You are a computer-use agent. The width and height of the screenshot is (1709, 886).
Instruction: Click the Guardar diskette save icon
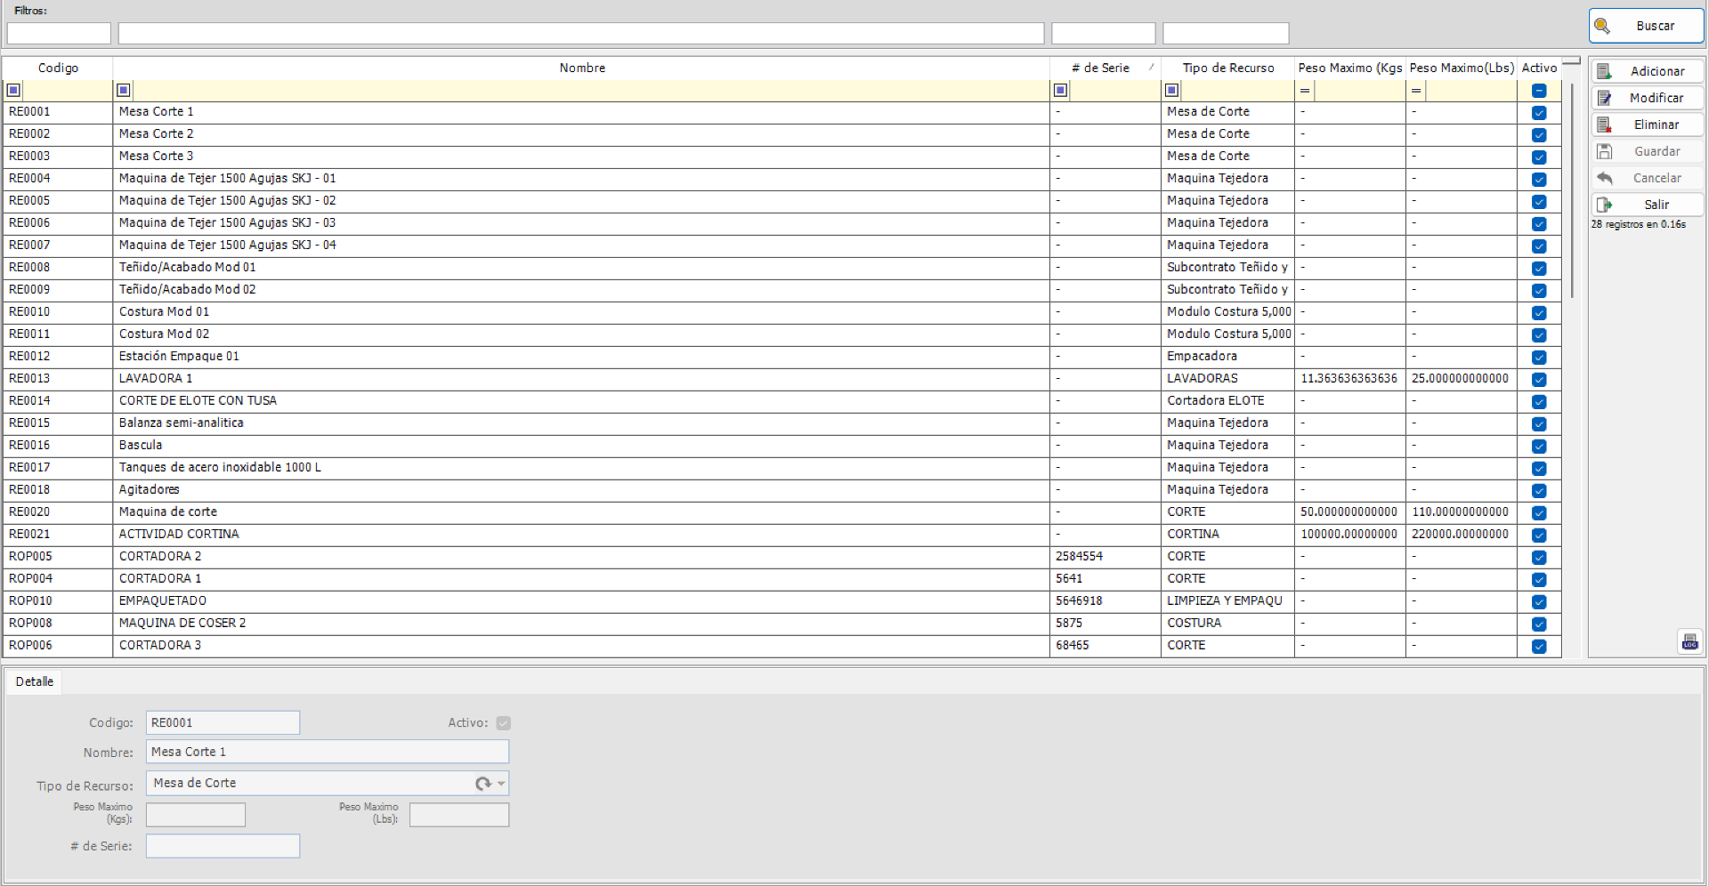click(x=1606, y=151)
